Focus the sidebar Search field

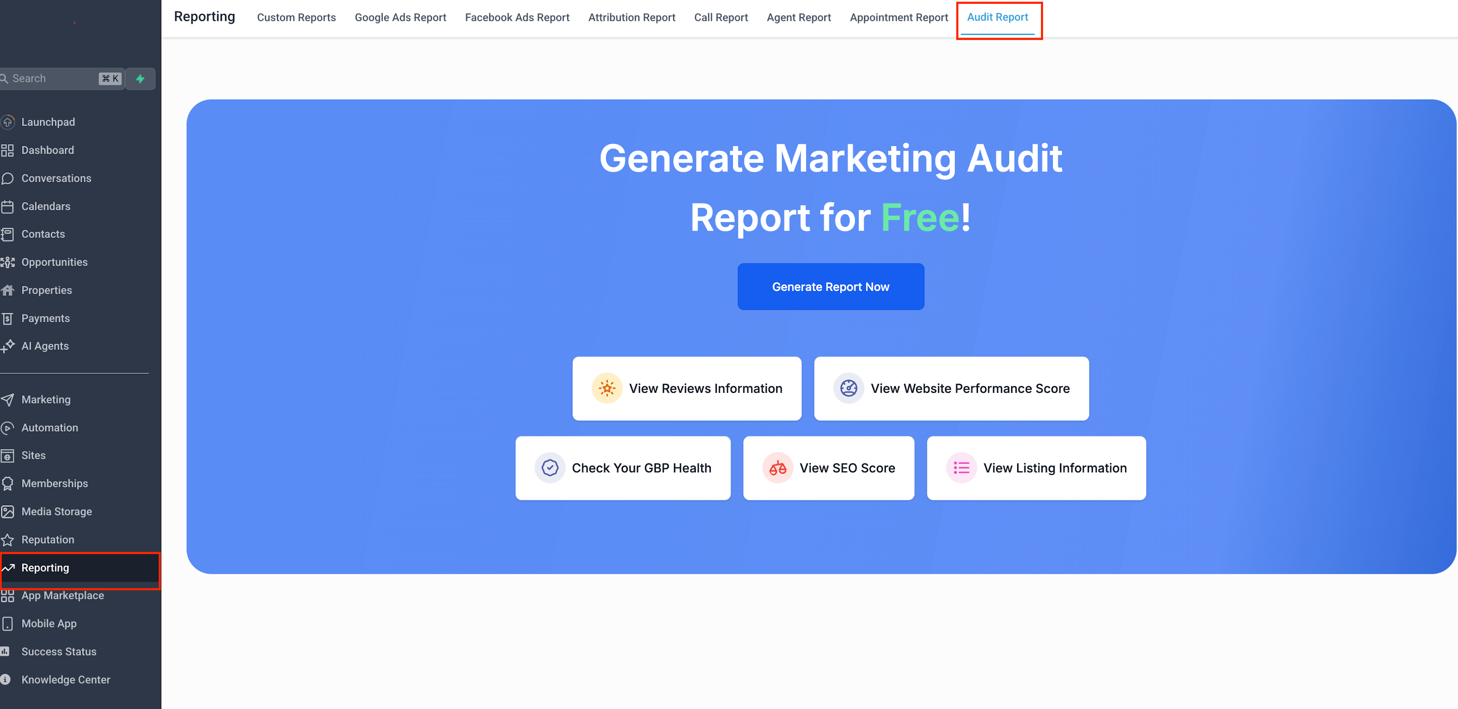tap(51, 79)
